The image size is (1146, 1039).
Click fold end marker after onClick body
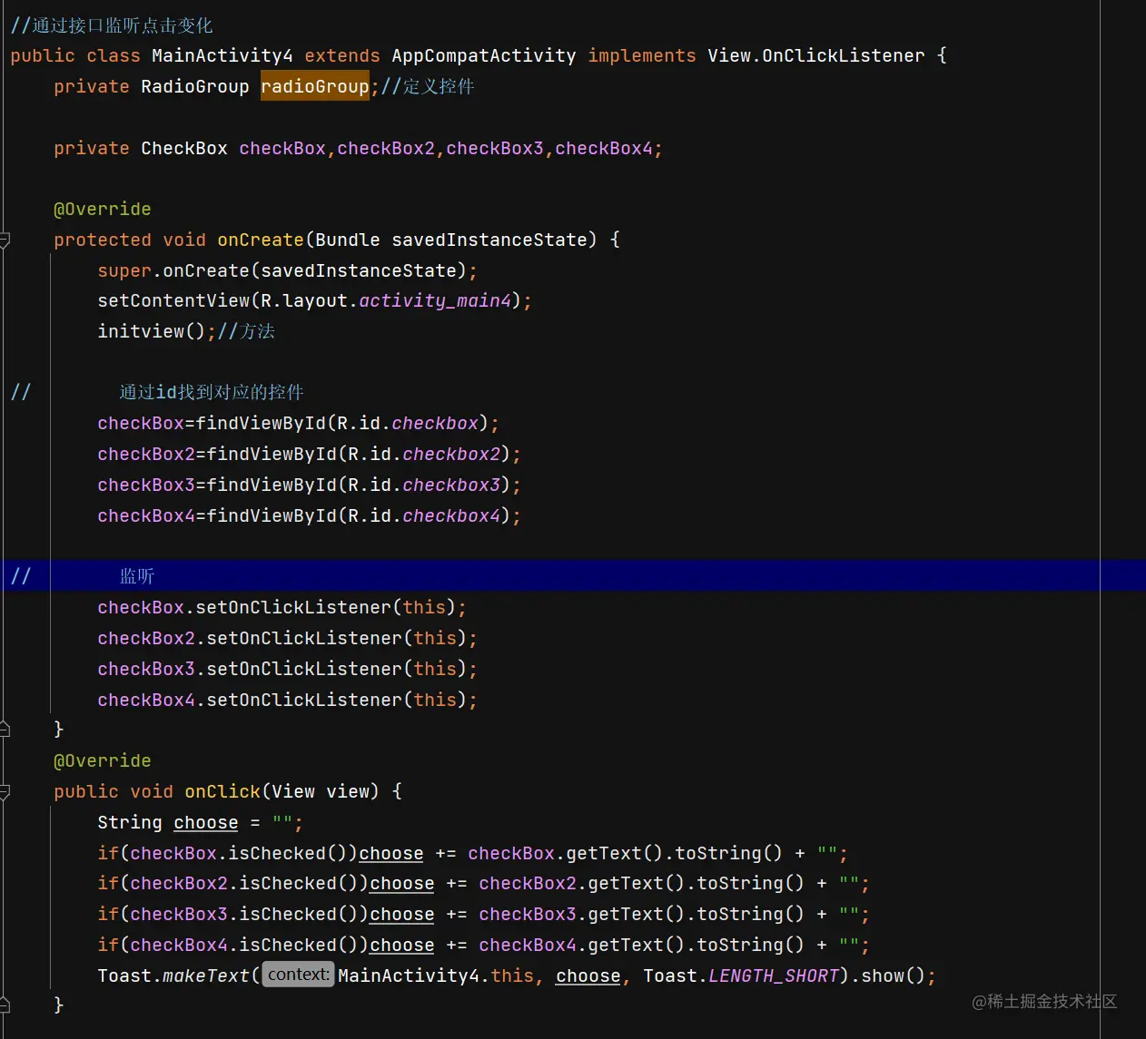coord(5,1005)
